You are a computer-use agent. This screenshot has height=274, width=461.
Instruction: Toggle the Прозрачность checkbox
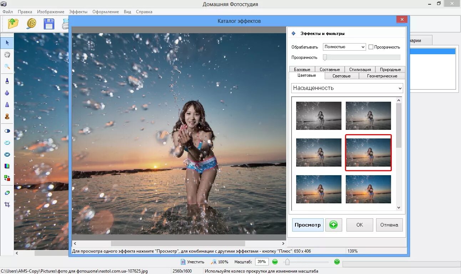tap(371, 47)
